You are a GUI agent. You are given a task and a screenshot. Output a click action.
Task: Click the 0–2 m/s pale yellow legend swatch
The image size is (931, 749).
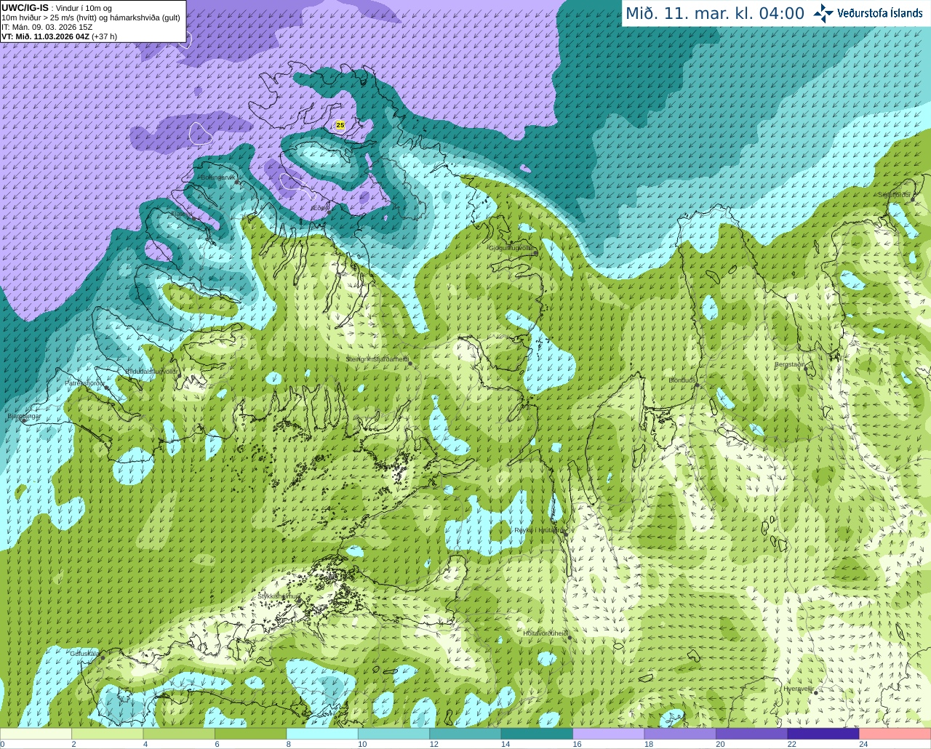click(36, 734)
